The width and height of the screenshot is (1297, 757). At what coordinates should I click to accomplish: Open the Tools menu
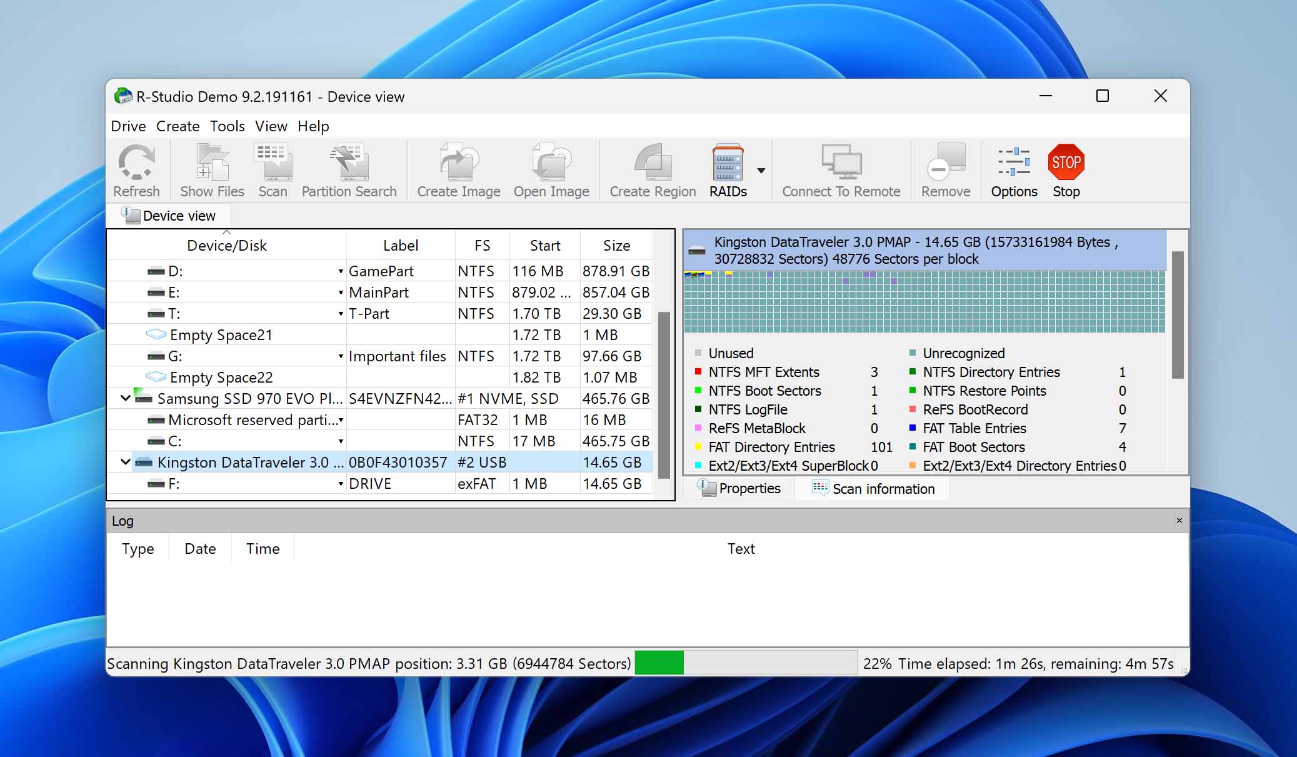pos(227,126)
